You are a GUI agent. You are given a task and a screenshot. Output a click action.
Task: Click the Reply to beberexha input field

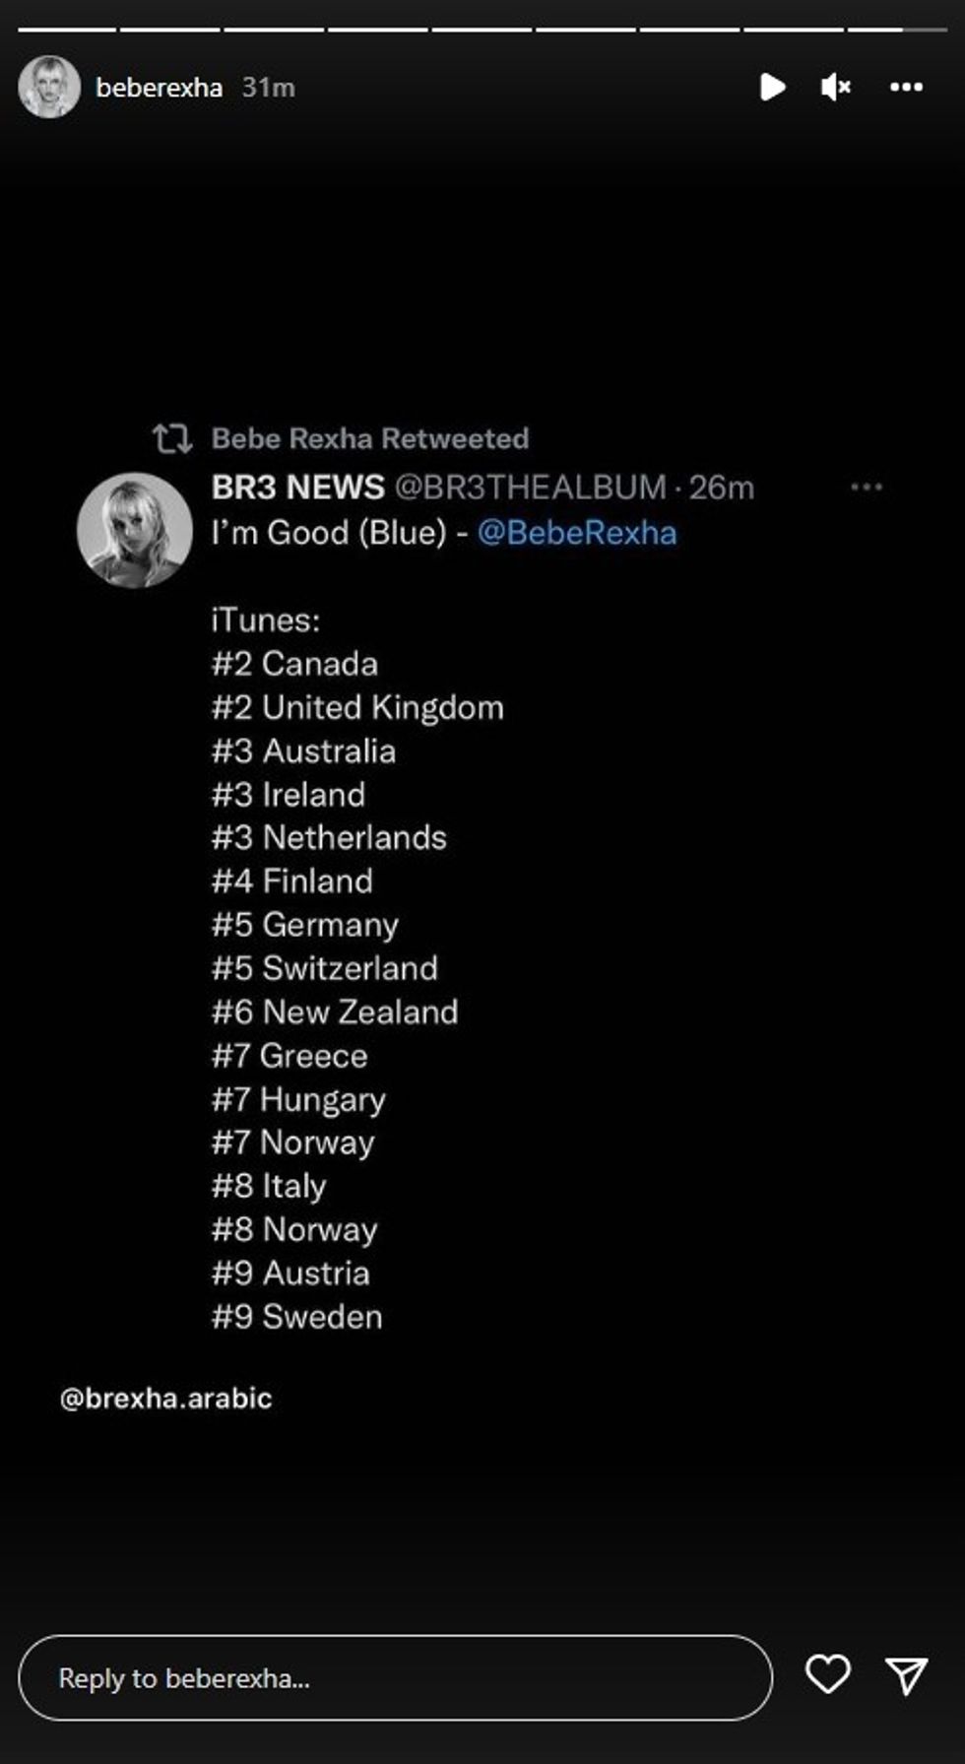click(x=395, y=1677)
